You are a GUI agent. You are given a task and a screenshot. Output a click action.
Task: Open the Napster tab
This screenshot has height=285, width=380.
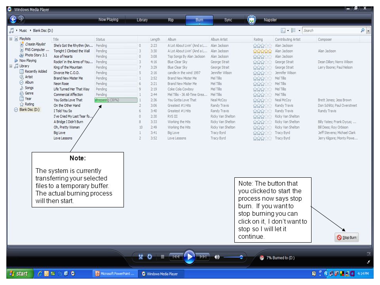pyautogui.click(x=270, y=20)
